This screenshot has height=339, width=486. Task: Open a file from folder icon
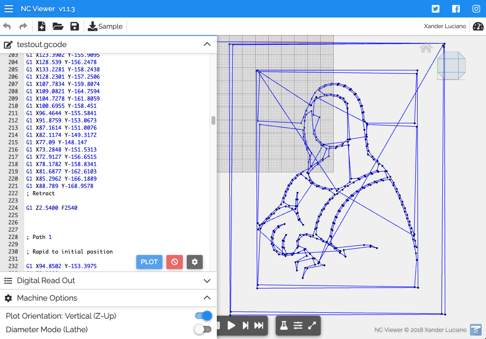point(58,26)
